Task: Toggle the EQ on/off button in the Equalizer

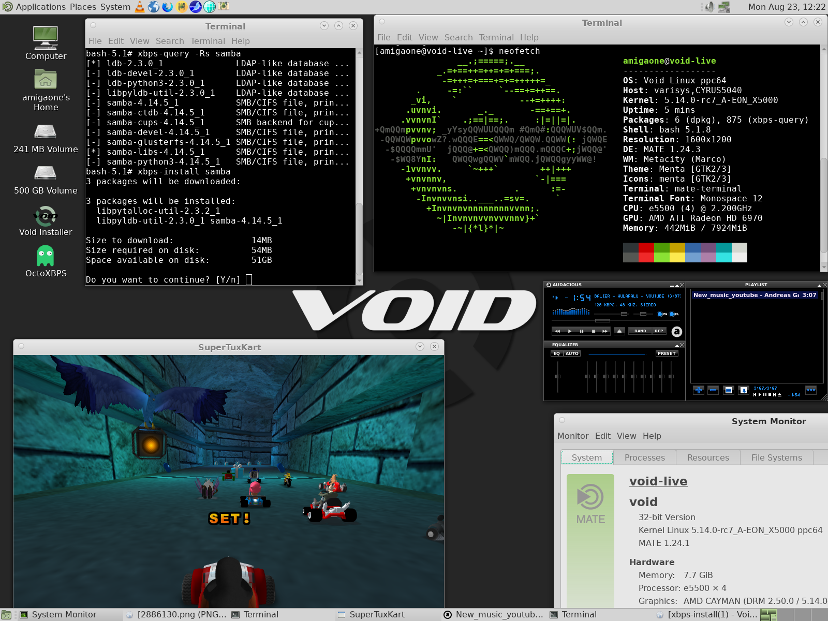Action: (x=557, y=353)
